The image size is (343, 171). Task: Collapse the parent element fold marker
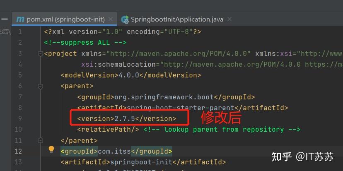pyautogui.click(x=40, y=86)
